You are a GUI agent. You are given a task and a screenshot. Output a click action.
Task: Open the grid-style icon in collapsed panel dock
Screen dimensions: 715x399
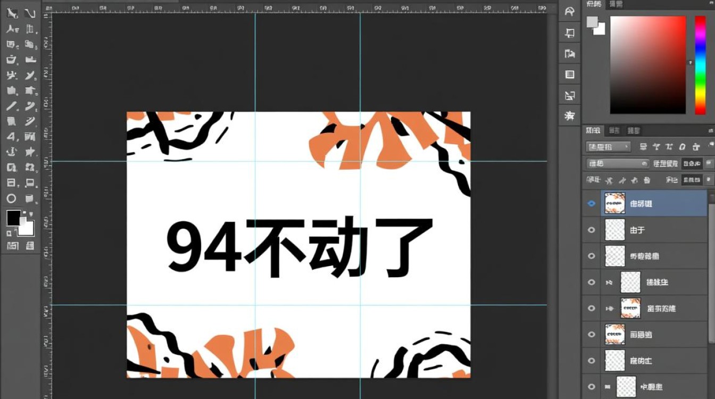coord(570,74)
